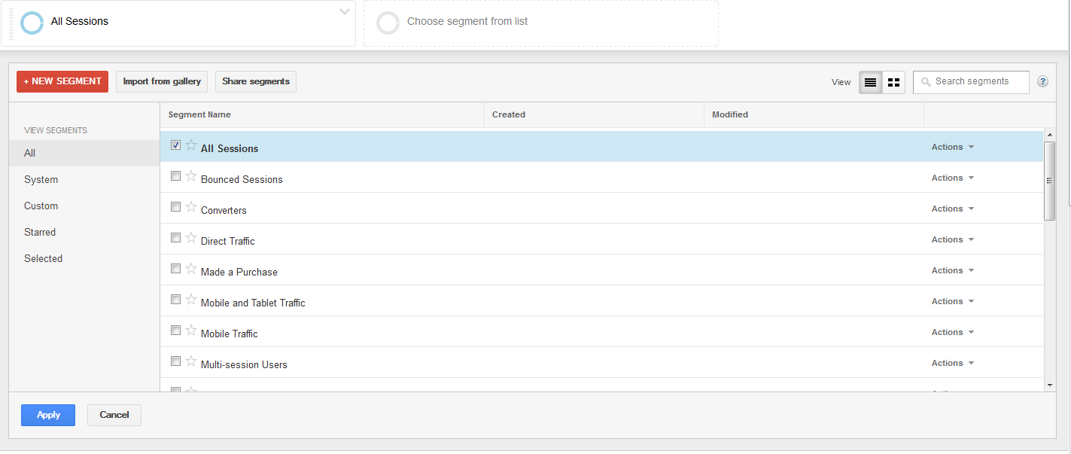Enable the Multi-session Users checkbox
Viewport: 1071px width, 454px height.
tap(175, 361)
